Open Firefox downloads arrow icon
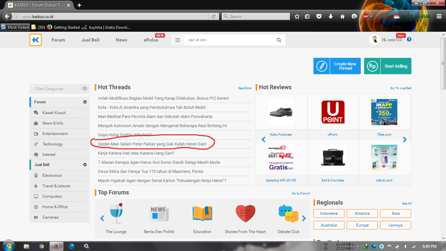The height and width of the screenshot is (251, 446). click(x=331, y=16)
